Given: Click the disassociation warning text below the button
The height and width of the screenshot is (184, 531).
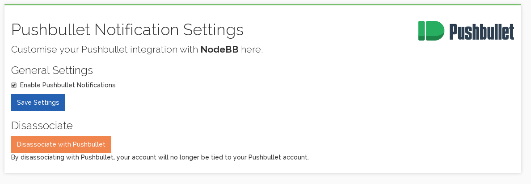Looking at the screenshot, I should tap(160, 157).
